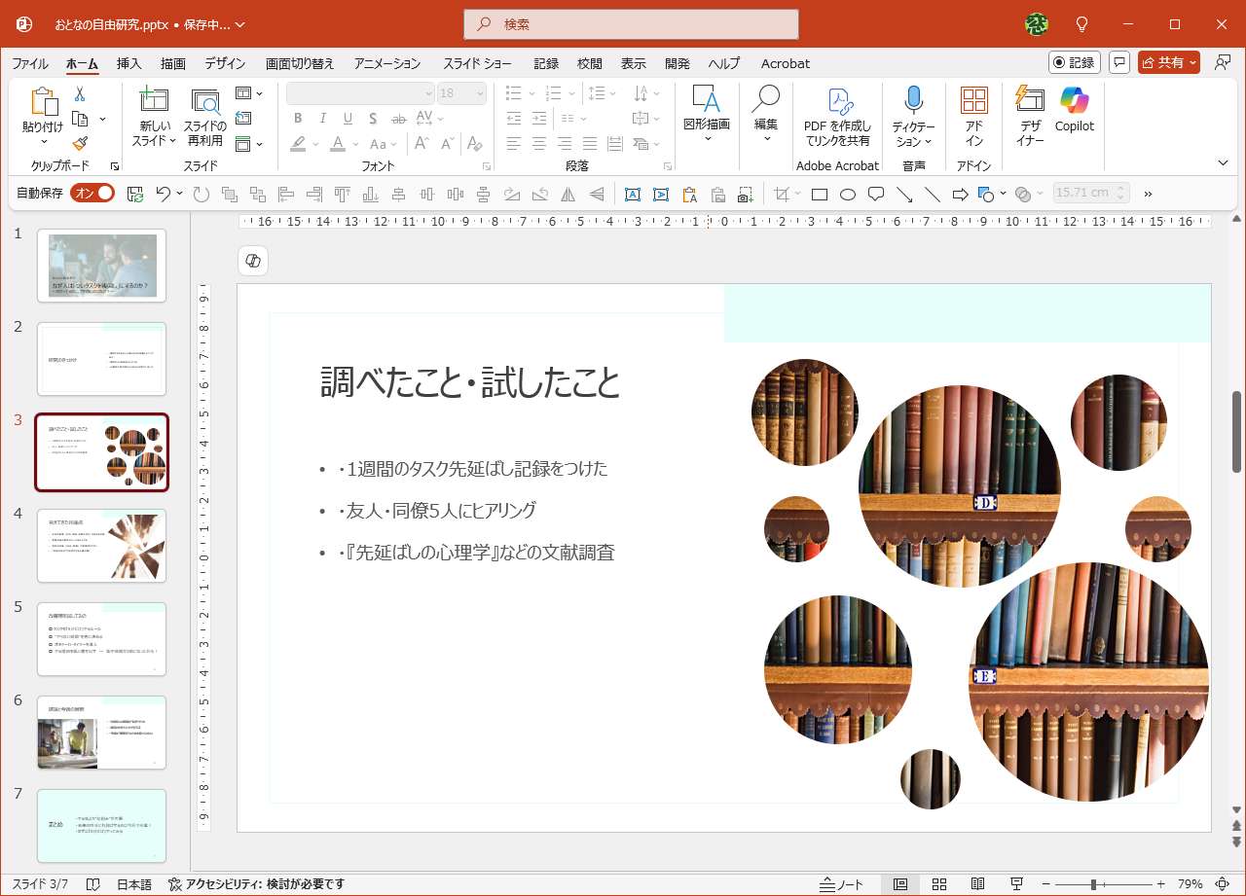This screenshot has width=1246, height=896.
Task: Insert a horizontal text box from quick toolbar
Action: [x=633, y=194]
